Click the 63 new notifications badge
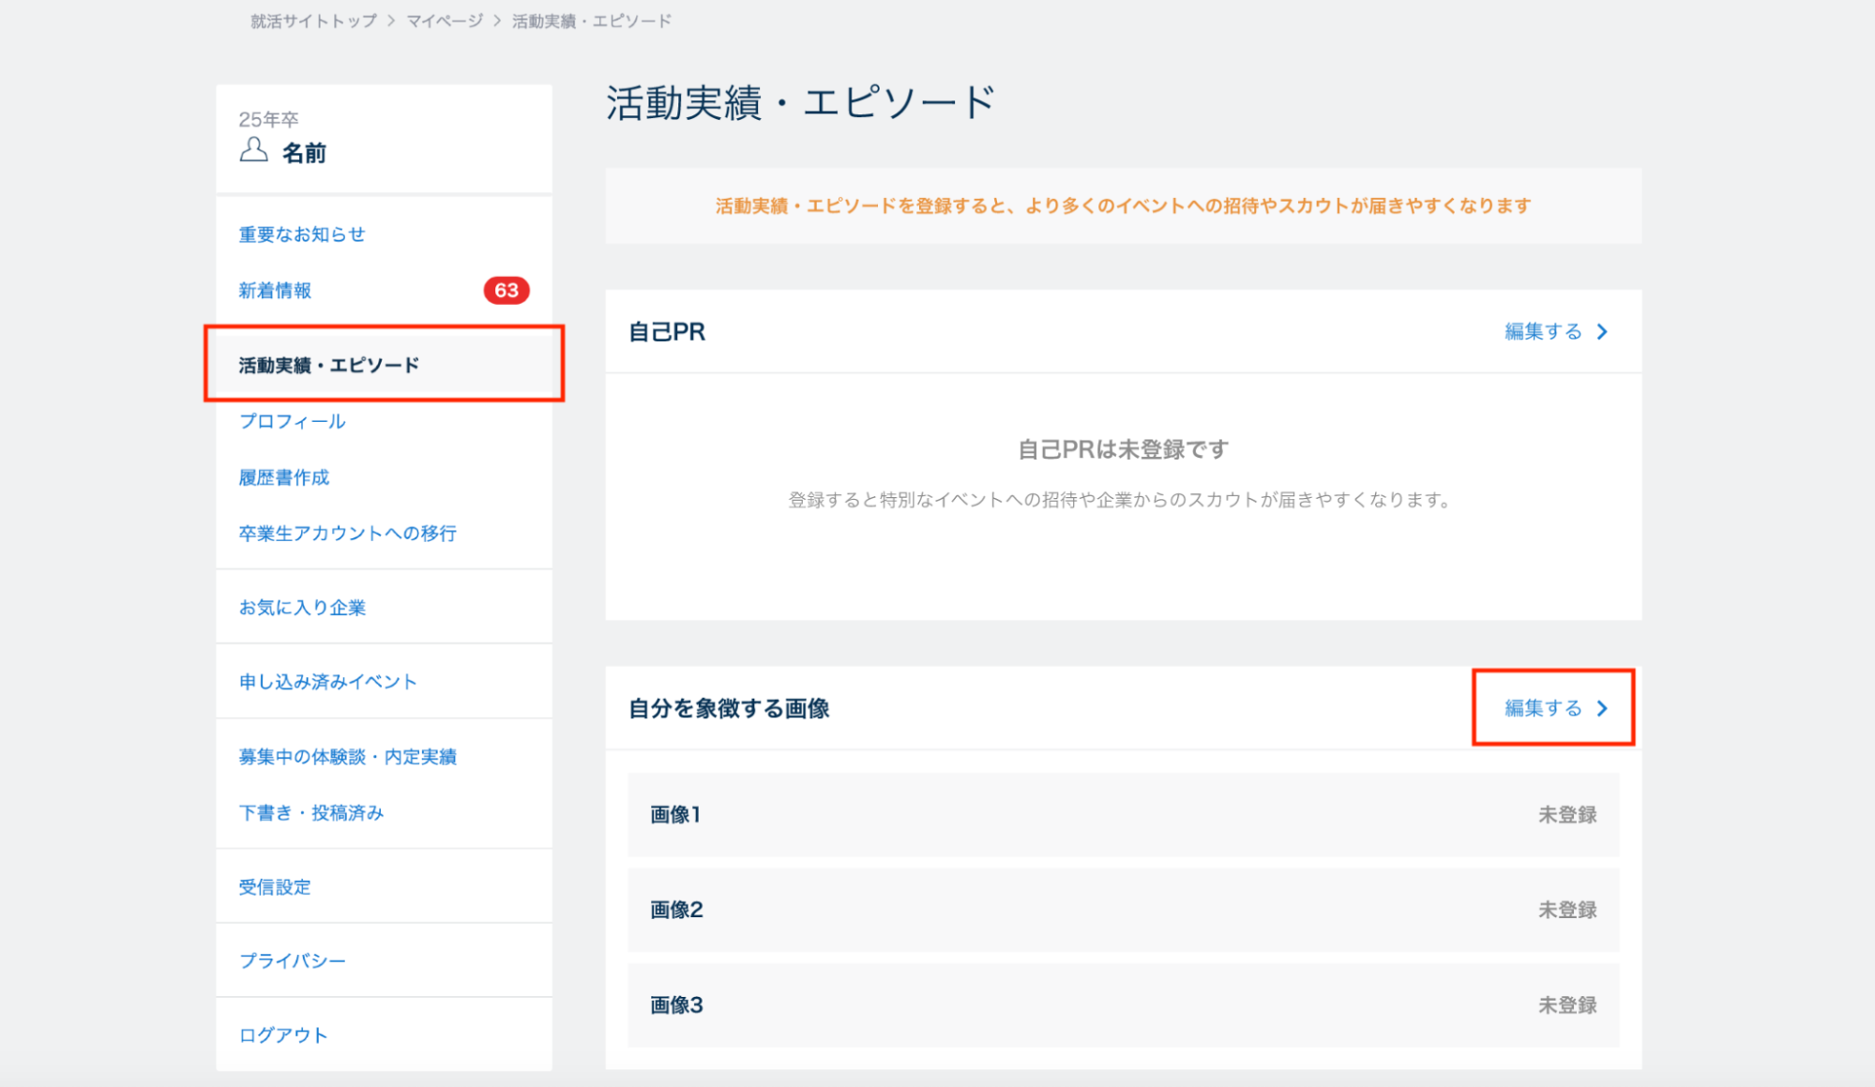The width and height of the screenshot is (1875, 1087). tap(507, 291)
